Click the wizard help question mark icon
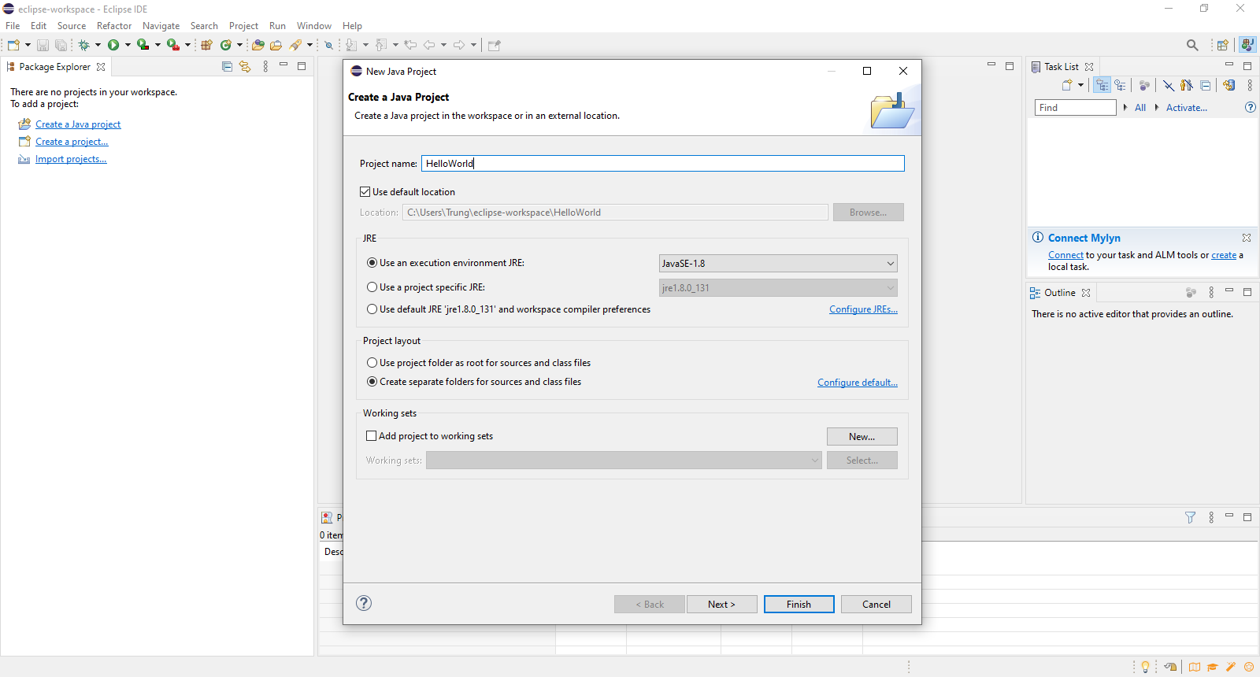Screen dimensions: 1260x677 (x=363, y=603)
